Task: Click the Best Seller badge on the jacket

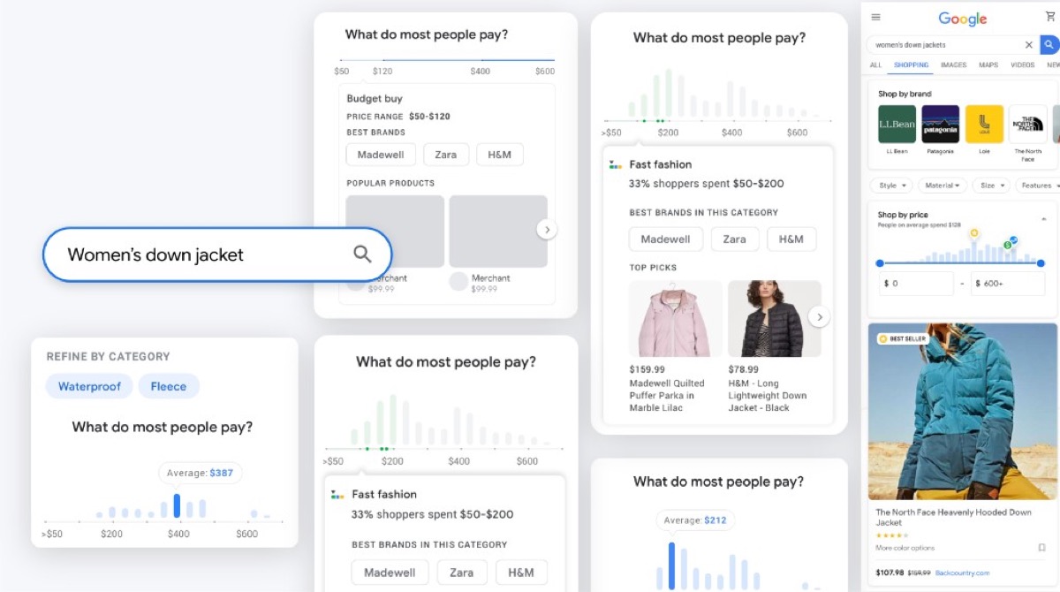Action: pos(902,338)
